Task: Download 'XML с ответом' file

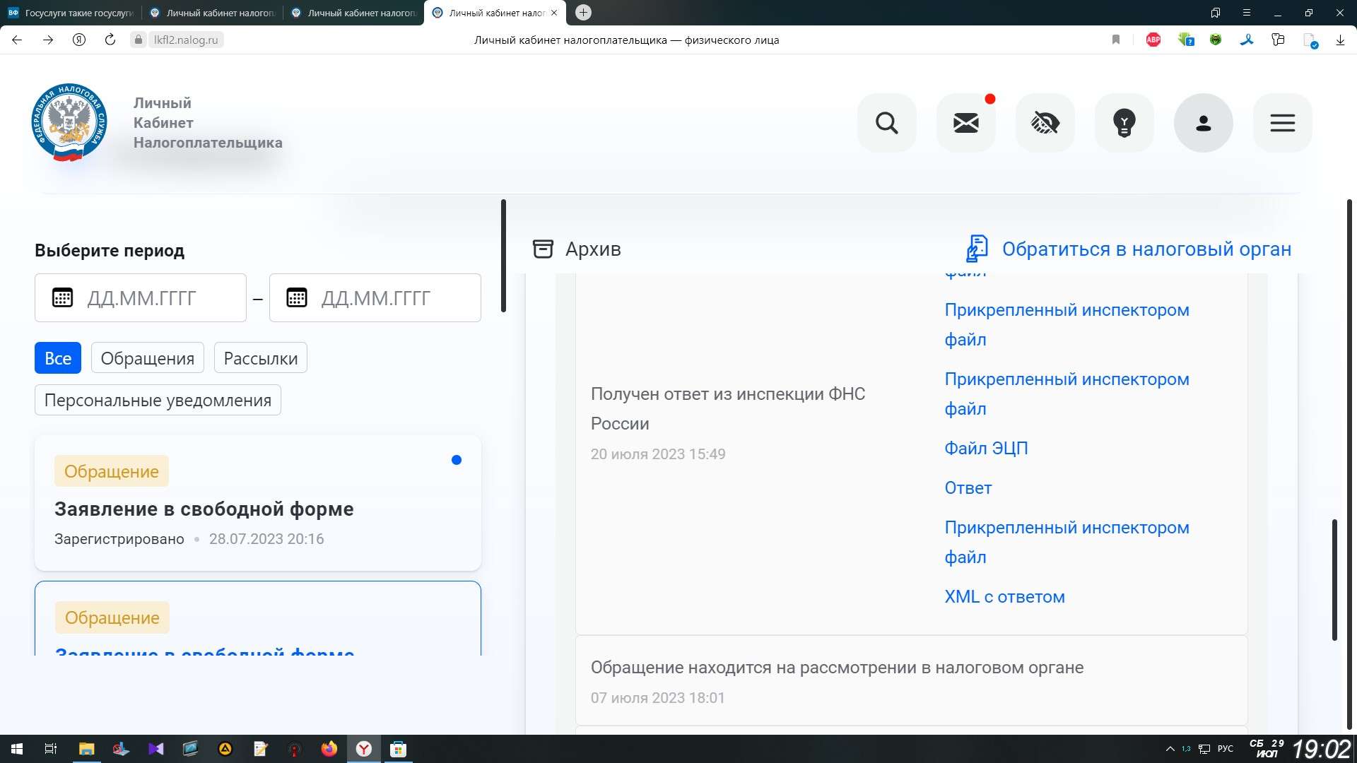Action: click(1004, 596)
